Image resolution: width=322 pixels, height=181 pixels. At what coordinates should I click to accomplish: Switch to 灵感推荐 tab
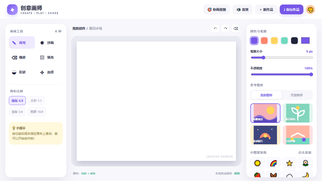point(297,95)
